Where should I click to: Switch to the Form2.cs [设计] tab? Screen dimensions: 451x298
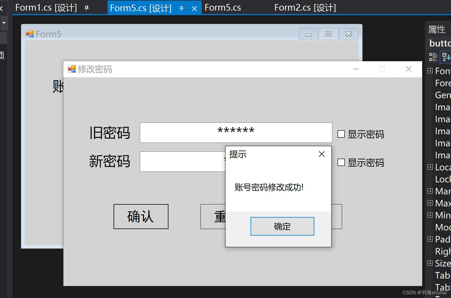[305, 8]
